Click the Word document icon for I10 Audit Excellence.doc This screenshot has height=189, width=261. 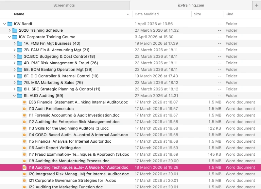(x=25, y=109)
